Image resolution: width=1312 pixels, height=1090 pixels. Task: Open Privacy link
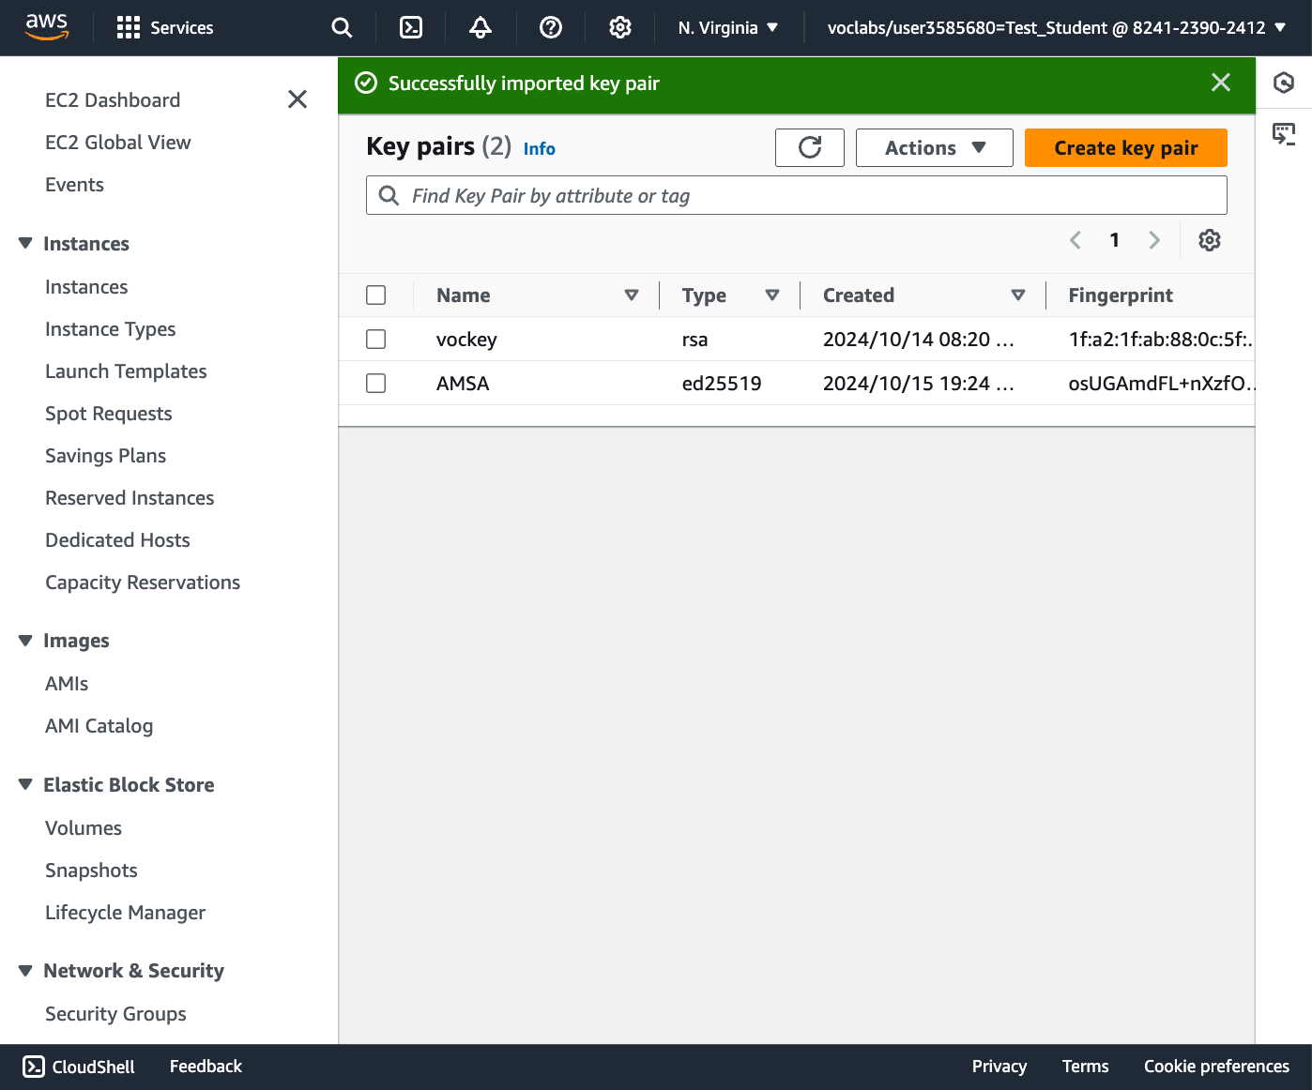pos(999,1067)
